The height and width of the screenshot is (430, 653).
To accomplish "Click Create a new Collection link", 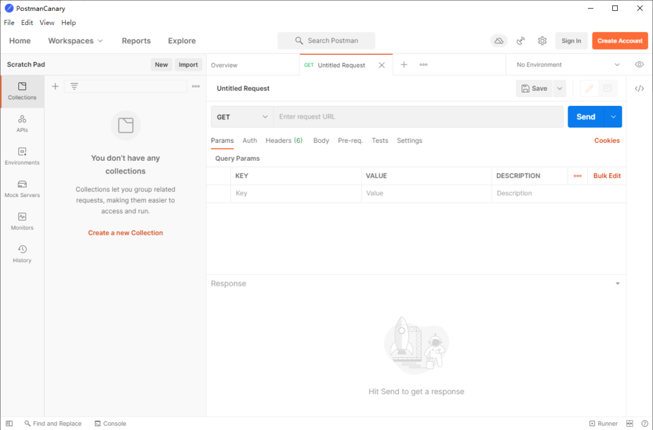I will [126, 233].
